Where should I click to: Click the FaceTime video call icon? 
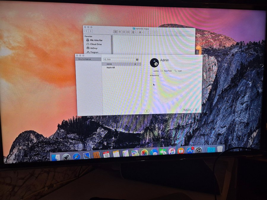[x=161, y=71]
